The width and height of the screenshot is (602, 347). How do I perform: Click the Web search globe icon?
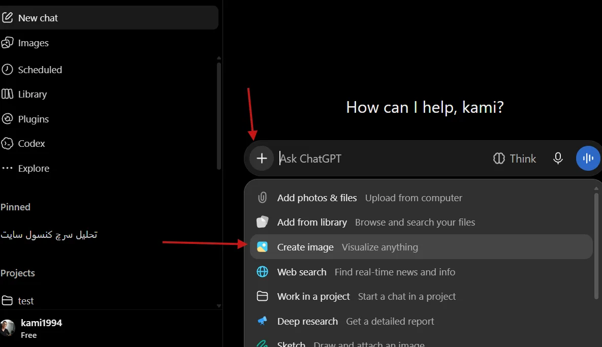[x=262, y=272]
